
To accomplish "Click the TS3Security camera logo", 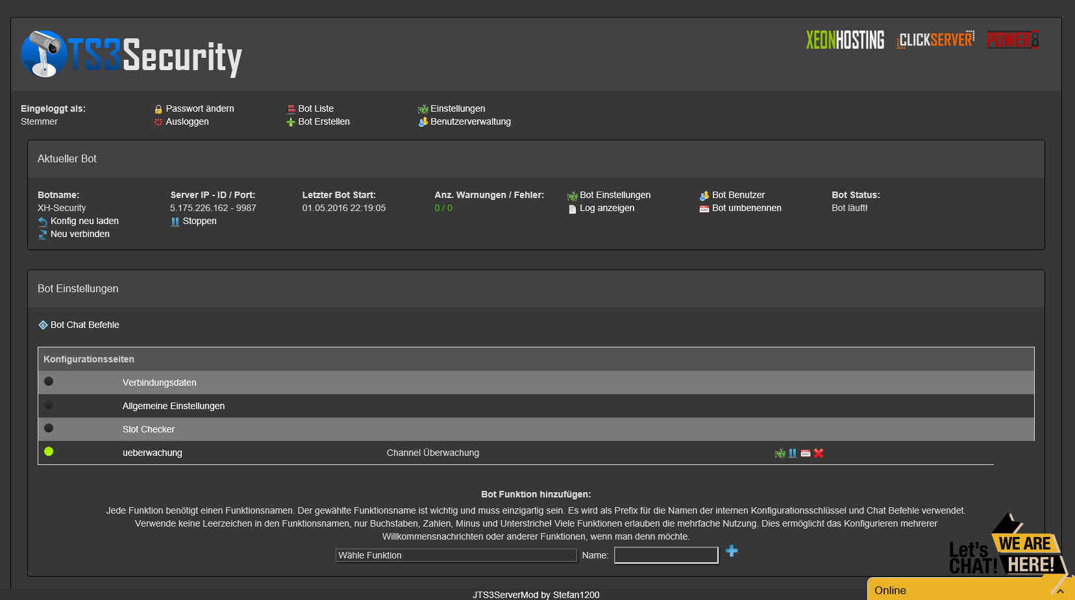I will tap(44, 55).
